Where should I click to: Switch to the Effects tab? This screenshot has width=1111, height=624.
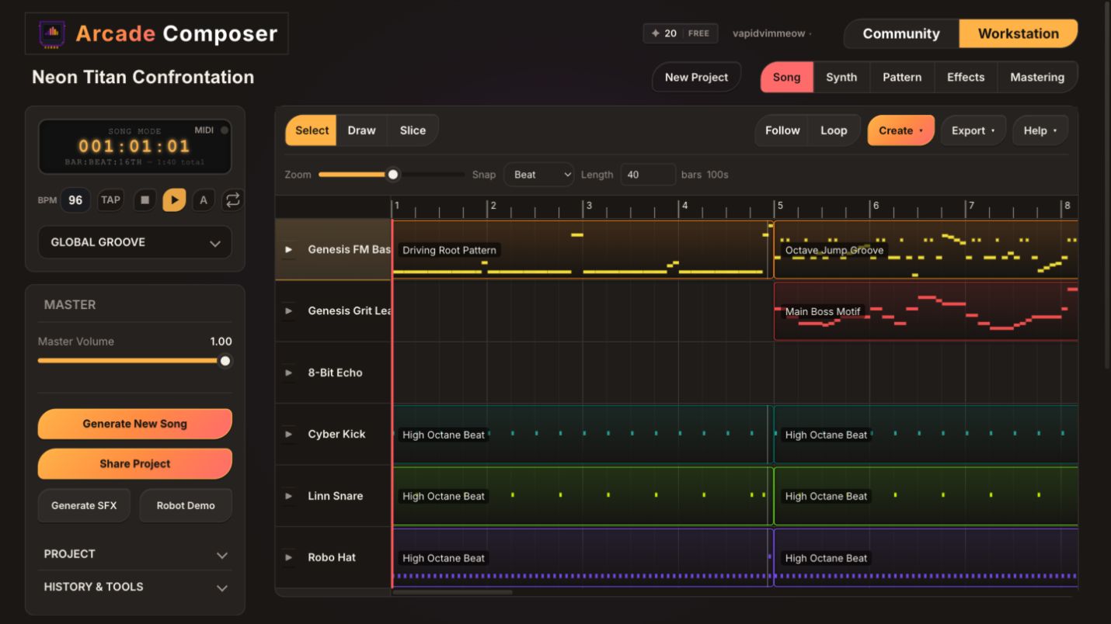click(966, 78)
